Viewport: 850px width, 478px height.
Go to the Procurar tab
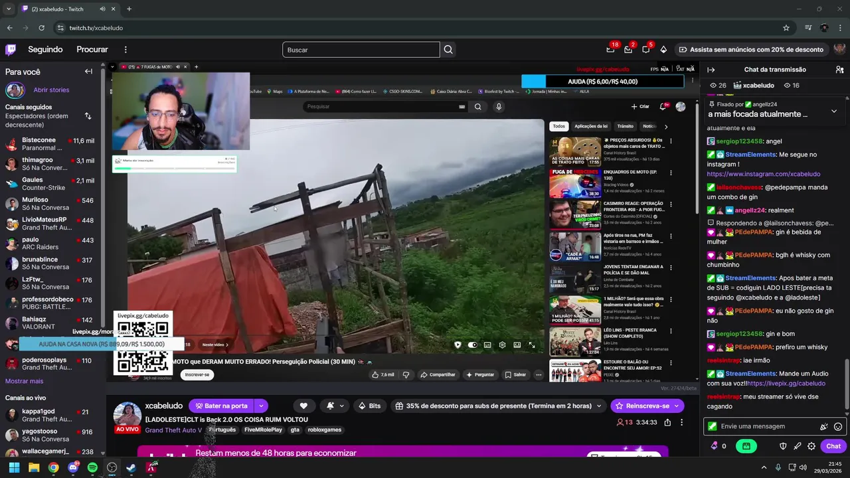point(92,49)
